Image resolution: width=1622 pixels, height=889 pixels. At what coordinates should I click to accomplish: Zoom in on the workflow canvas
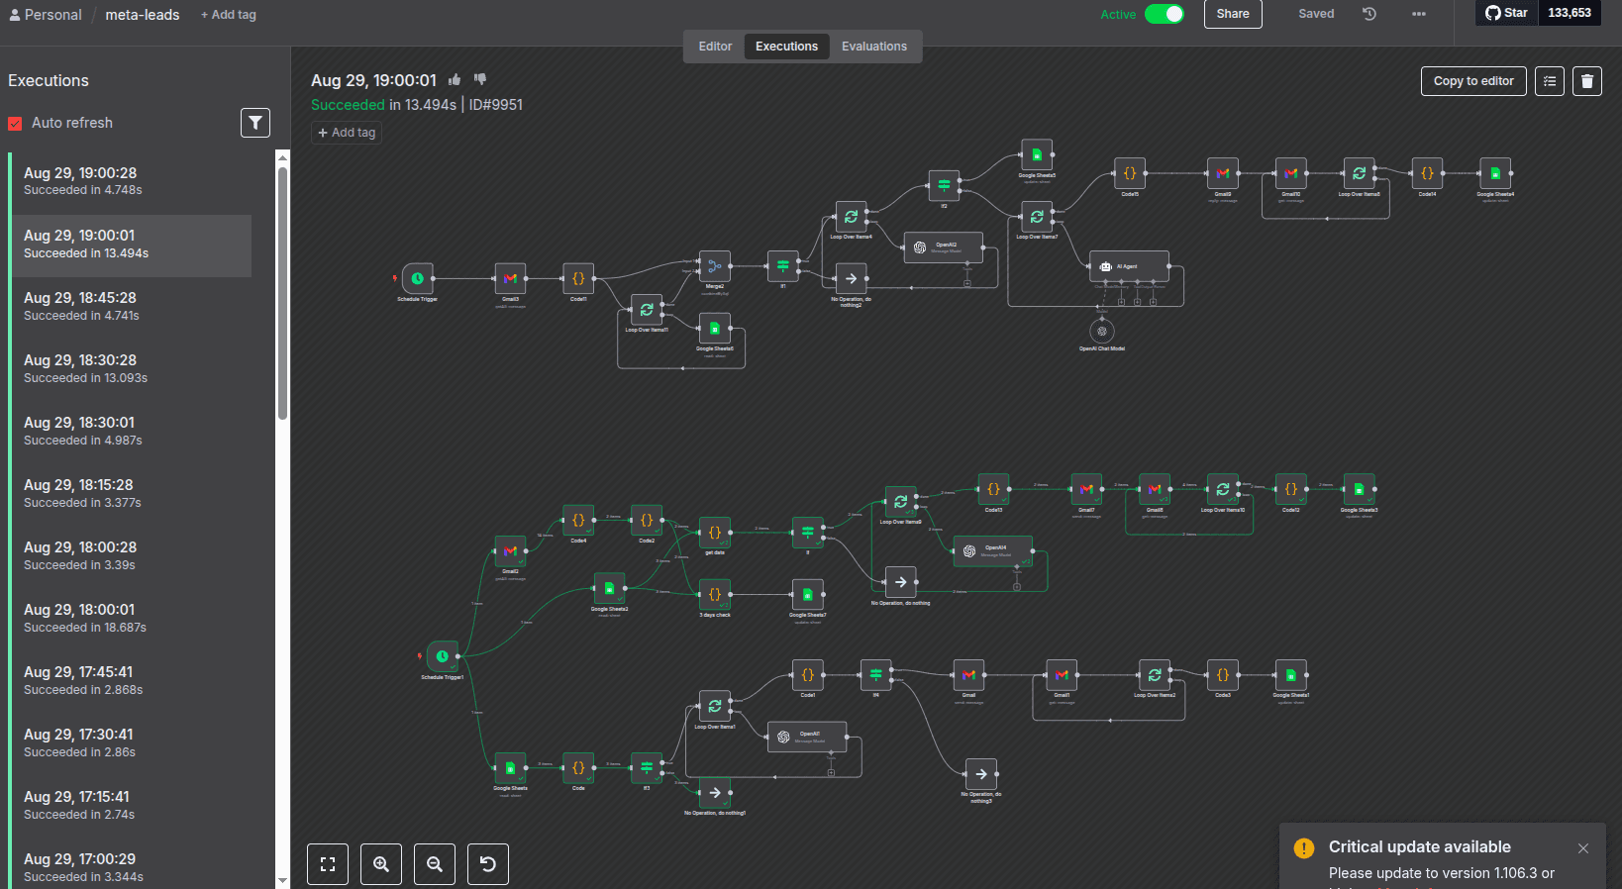coord(381,864)
